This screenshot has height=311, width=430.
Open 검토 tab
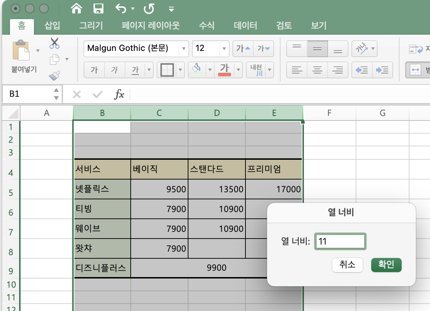click(x=284, y=25)
